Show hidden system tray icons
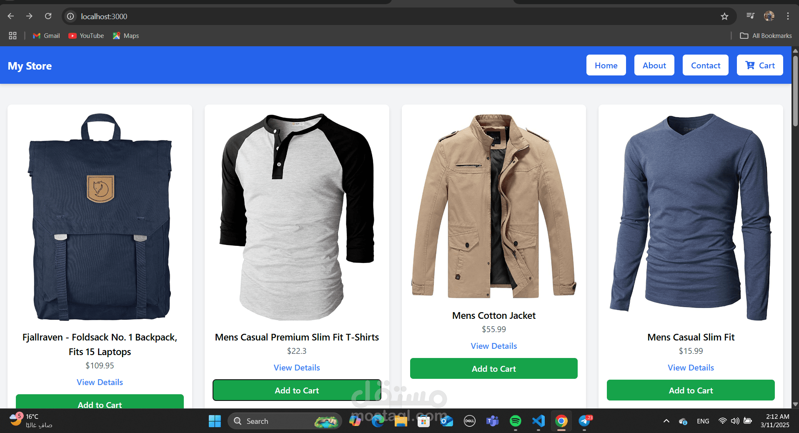Image resolution: width=799 pixels, height=433 pixels. (x=666, y=421)
